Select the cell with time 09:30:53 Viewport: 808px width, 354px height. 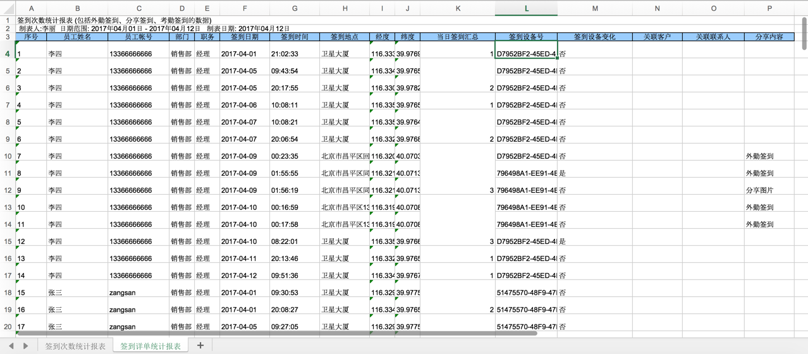point(295,289)
